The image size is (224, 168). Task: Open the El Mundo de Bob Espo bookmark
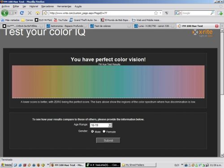[x=115, y=20]
